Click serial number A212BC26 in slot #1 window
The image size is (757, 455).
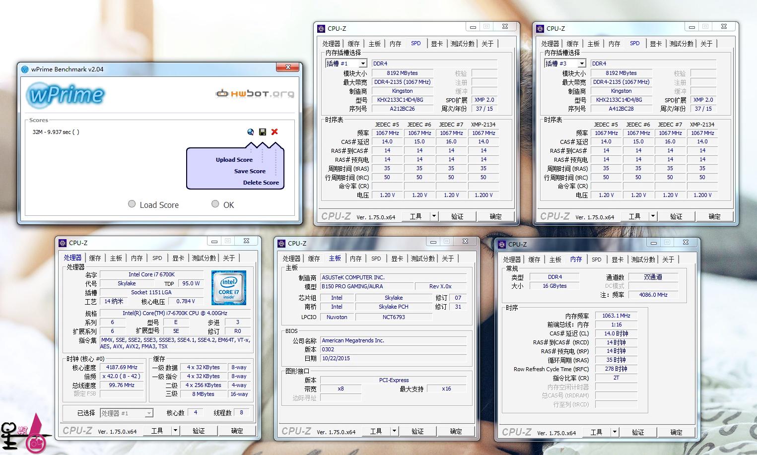pyautogui.click(x=402, y=109)
